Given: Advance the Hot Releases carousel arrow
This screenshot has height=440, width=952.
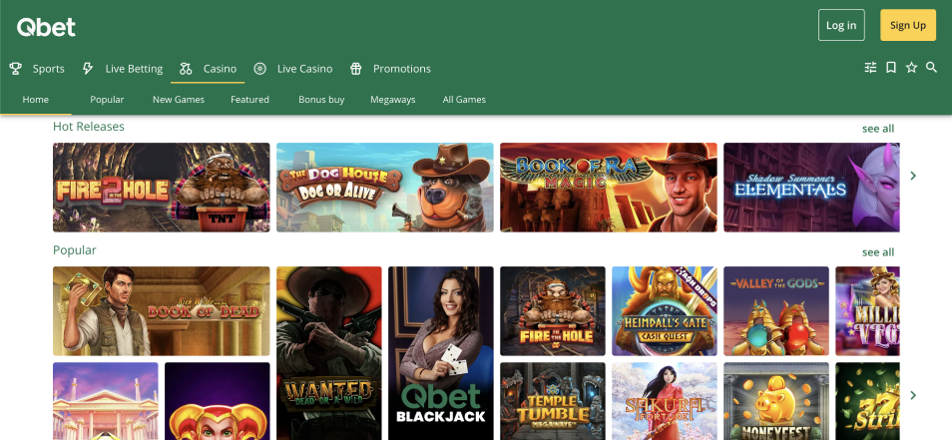Looking at the screenshot, I should click(913, 176).
